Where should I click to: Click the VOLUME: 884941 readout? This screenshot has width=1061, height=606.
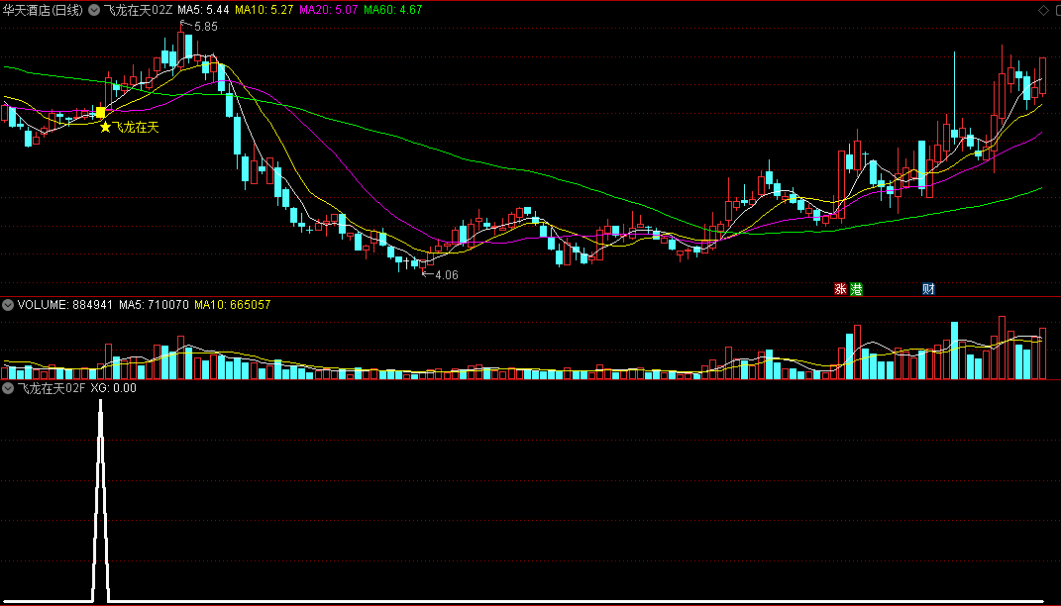coord(65,305)
